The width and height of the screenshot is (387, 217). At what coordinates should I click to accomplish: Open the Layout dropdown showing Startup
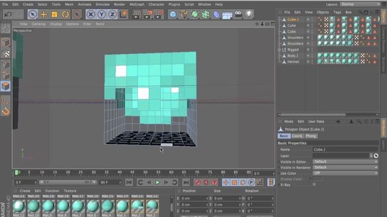(x=360, y=4)
